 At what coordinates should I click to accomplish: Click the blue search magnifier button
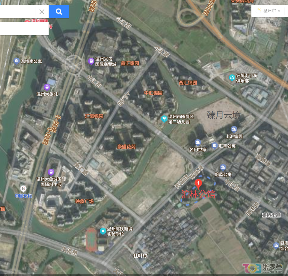pos(59,12)
